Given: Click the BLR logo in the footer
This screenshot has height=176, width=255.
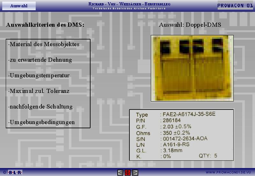Looking at the screenshot, I should tap(15, 172).
